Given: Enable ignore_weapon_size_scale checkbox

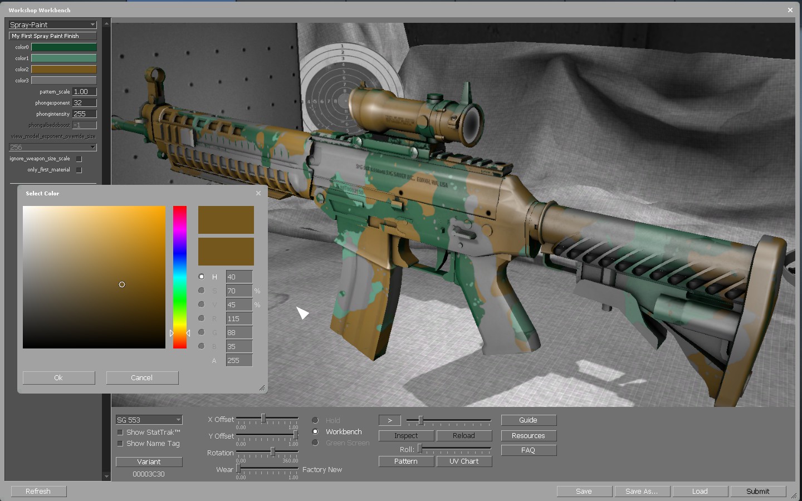Looking at the screenshot, I should click(79, 159).
